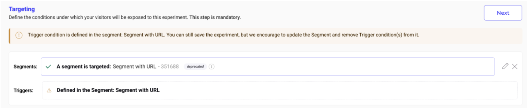Click the green checkmark in Segments row

point(48,67)
